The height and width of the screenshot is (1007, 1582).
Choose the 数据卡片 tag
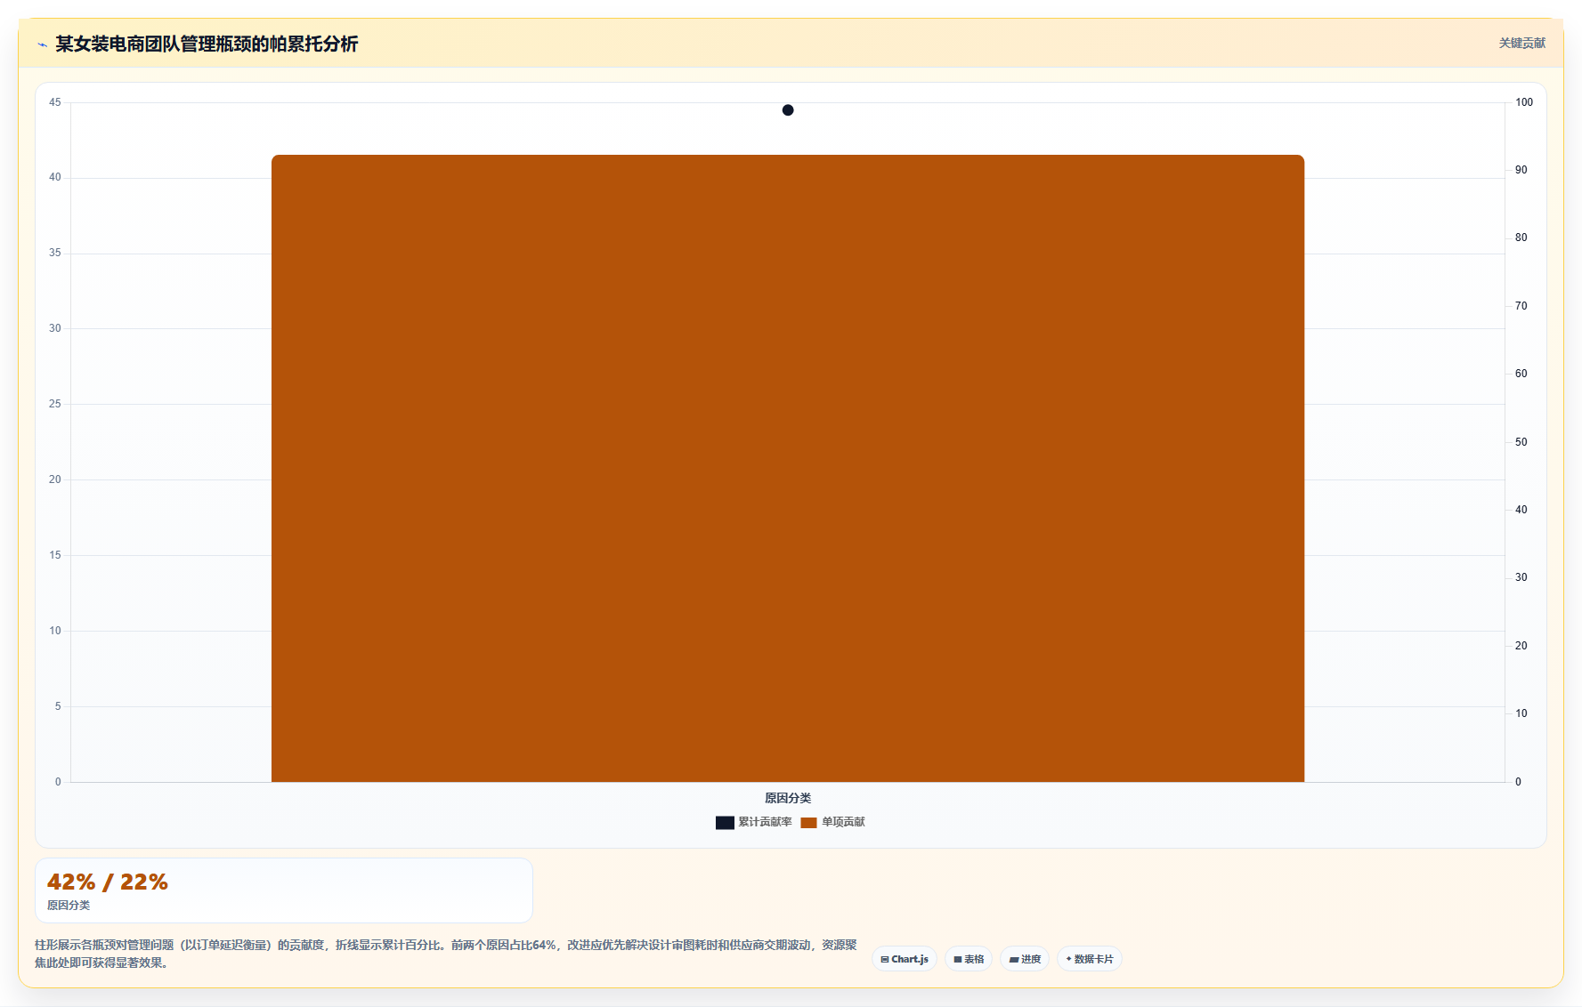point(1090,959)
